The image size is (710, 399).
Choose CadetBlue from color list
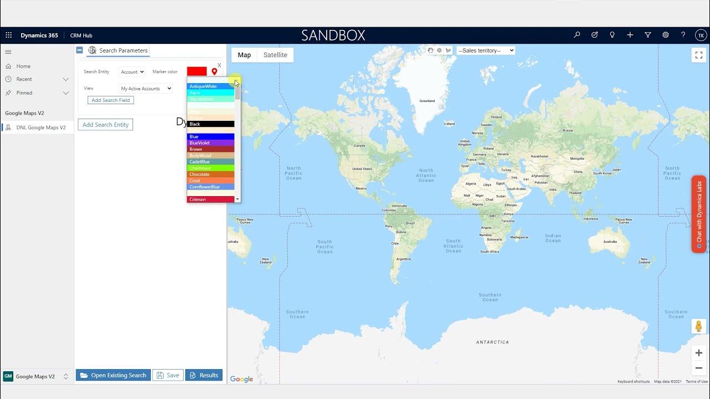211,162
